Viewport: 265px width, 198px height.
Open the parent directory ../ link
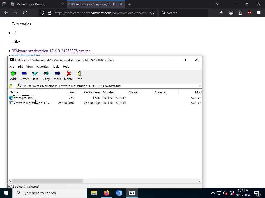(x=14, y=33)
